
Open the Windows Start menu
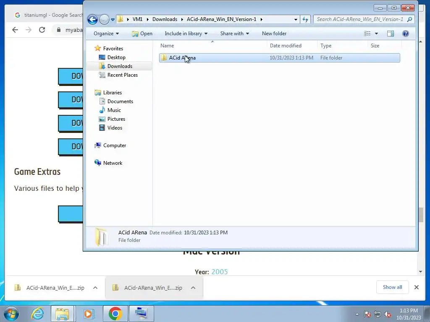11,314
